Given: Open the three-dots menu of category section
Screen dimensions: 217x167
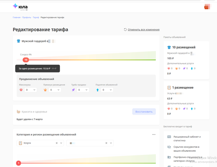Looking at the screenshot, I should (154, 134).
